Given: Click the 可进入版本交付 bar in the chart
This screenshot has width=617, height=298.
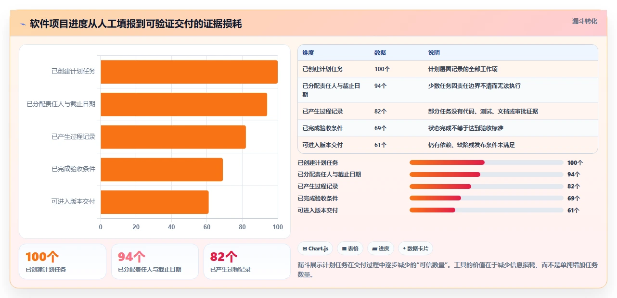Looking at the screenshot, I should tap(154, 202).
